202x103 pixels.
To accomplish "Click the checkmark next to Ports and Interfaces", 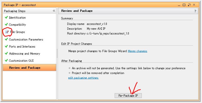I will [6, 46].
